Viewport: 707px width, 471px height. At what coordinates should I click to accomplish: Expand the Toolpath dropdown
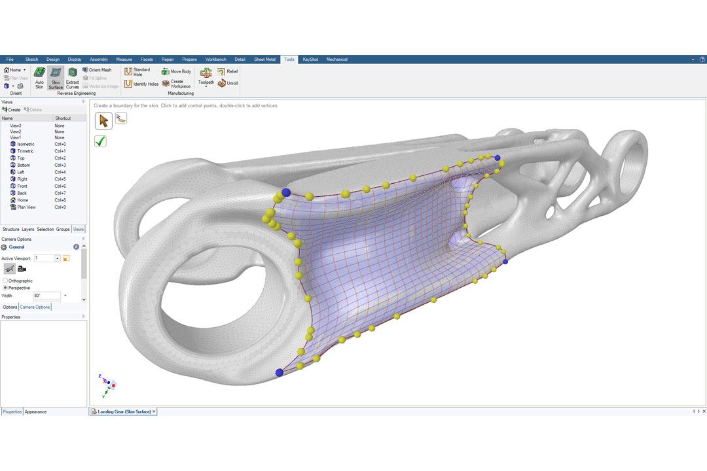click(206, 86)
